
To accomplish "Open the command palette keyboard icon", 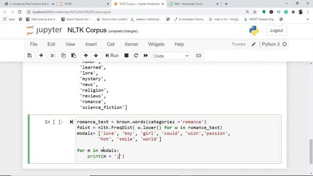I will (x=199, y=56).
